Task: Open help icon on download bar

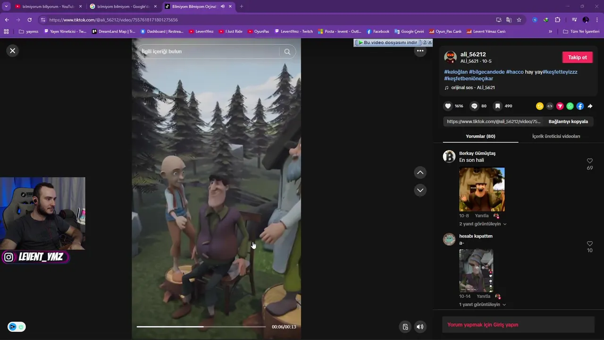Action: 424,42
